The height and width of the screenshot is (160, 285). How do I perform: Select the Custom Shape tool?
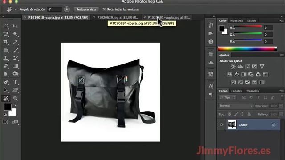[15, 90]
